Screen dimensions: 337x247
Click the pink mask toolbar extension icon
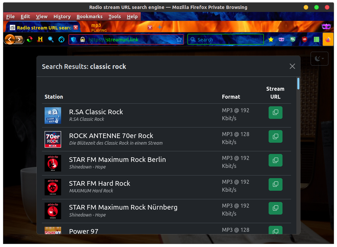coord(281,39)
